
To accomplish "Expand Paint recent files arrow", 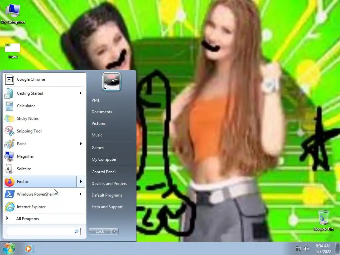I will point(81,144).
